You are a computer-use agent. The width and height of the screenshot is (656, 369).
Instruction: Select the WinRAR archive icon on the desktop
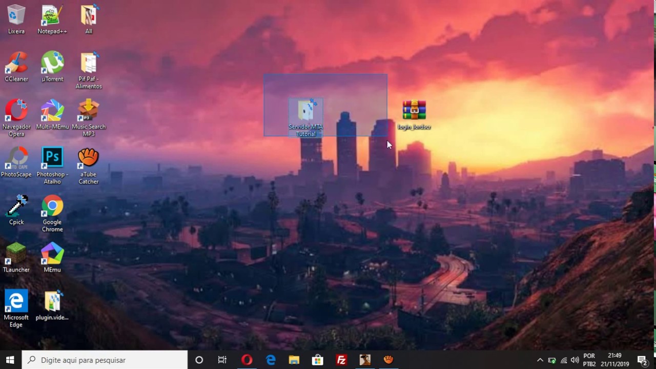(x=414, y=114)
